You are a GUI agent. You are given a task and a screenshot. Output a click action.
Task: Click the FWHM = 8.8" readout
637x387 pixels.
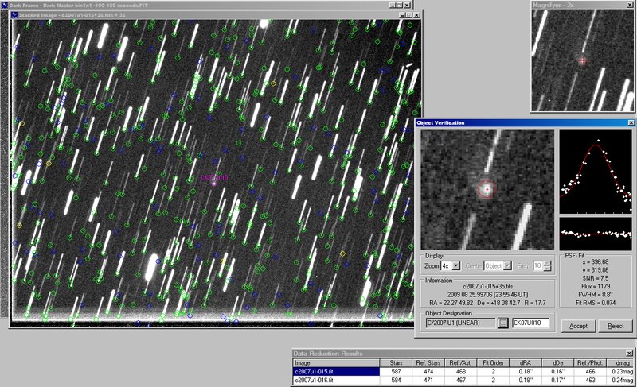coord(596,294)
